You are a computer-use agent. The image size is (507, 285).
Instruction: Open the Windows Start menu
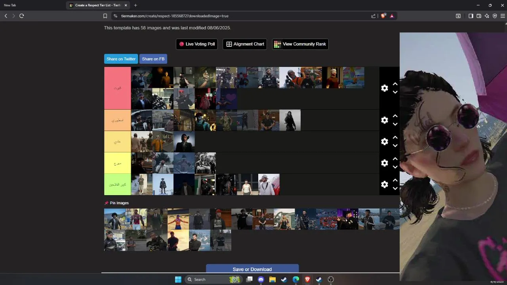click(178, 279)
